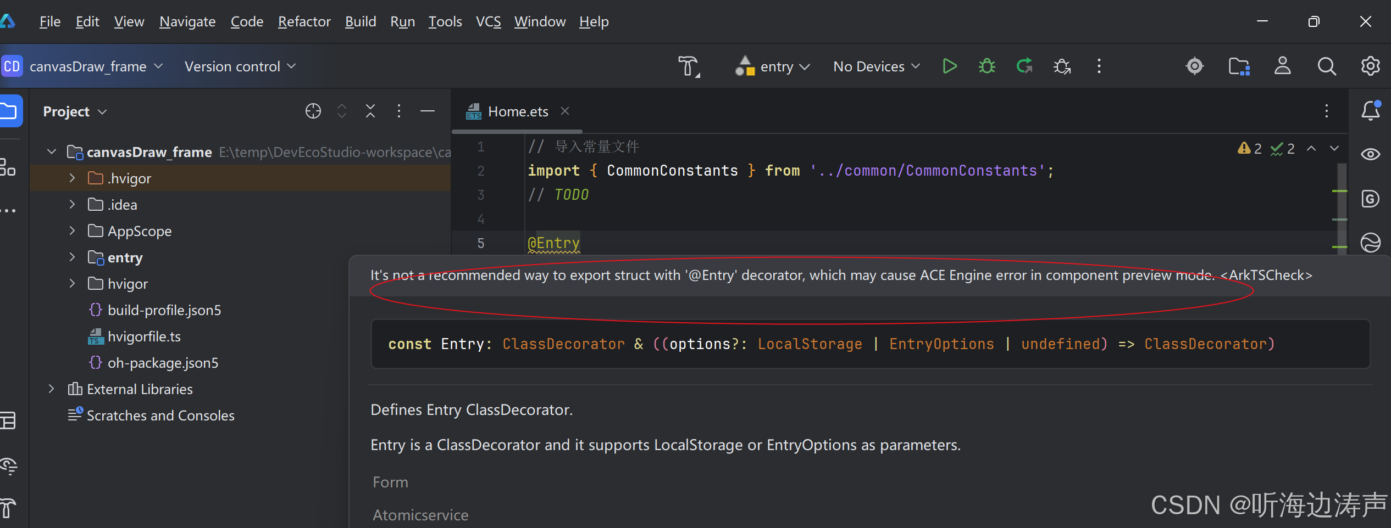Expand the entry module dropdown
Image resolution: width=1391 pixels, height=528 pixels.
[x=773, y=66]
